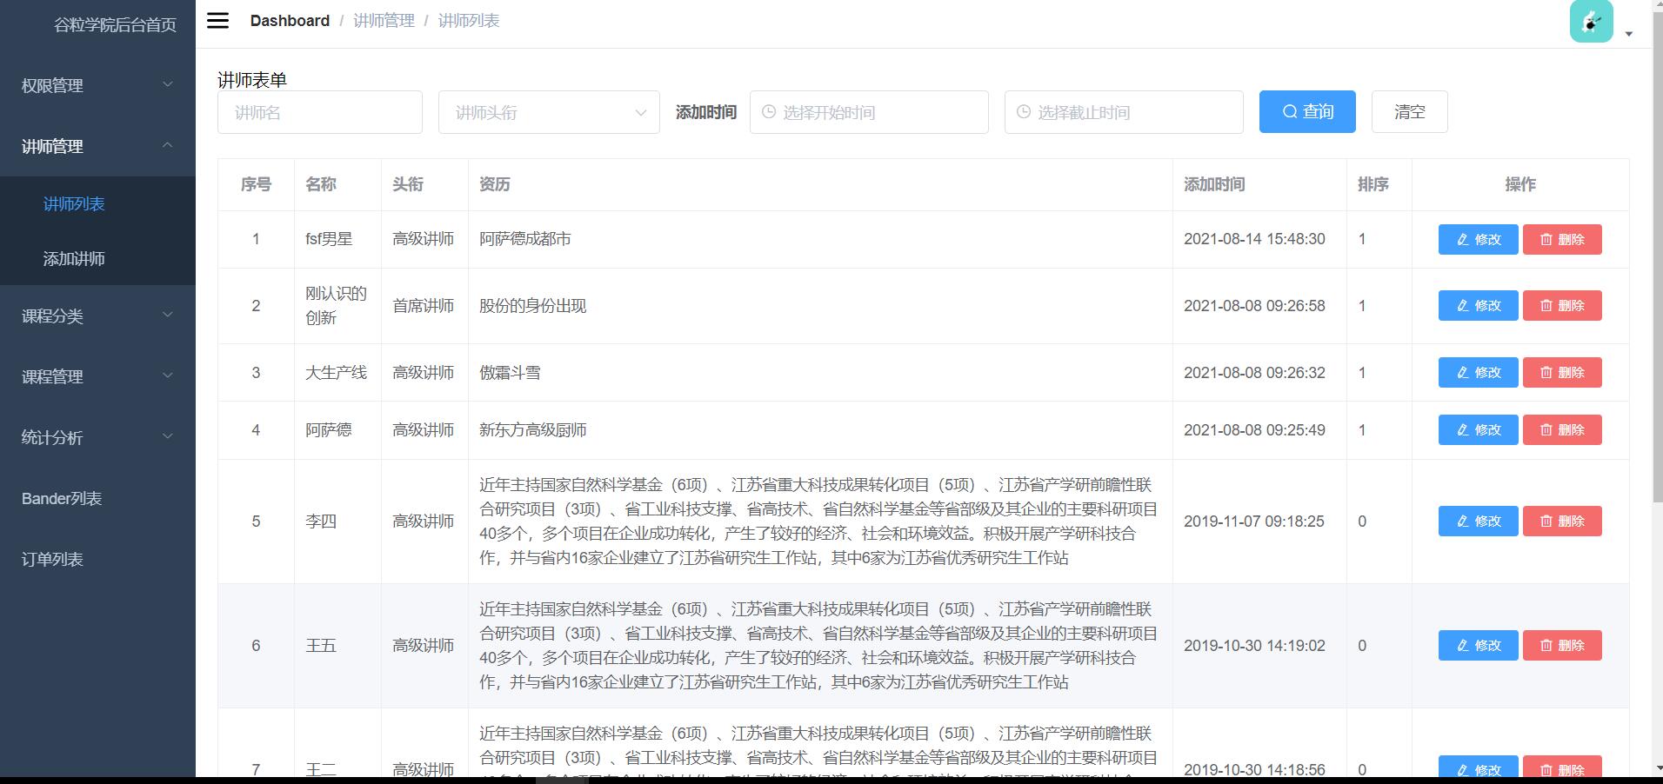This screenshot has width=1663, height=784.
Task: Delete 刚认识的创新 row with 删除
Action: [x=1562, y=305]
